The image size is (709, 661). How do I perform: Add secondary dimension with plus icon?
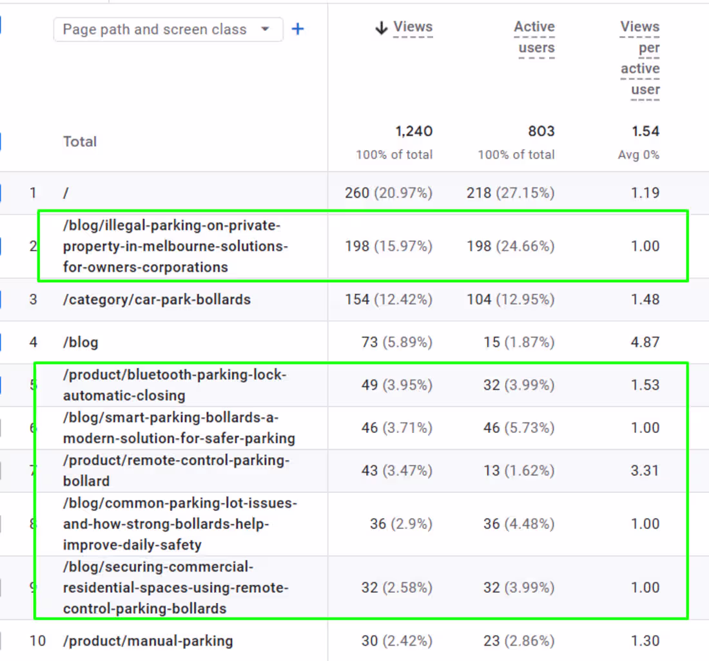tap(298, 30)
